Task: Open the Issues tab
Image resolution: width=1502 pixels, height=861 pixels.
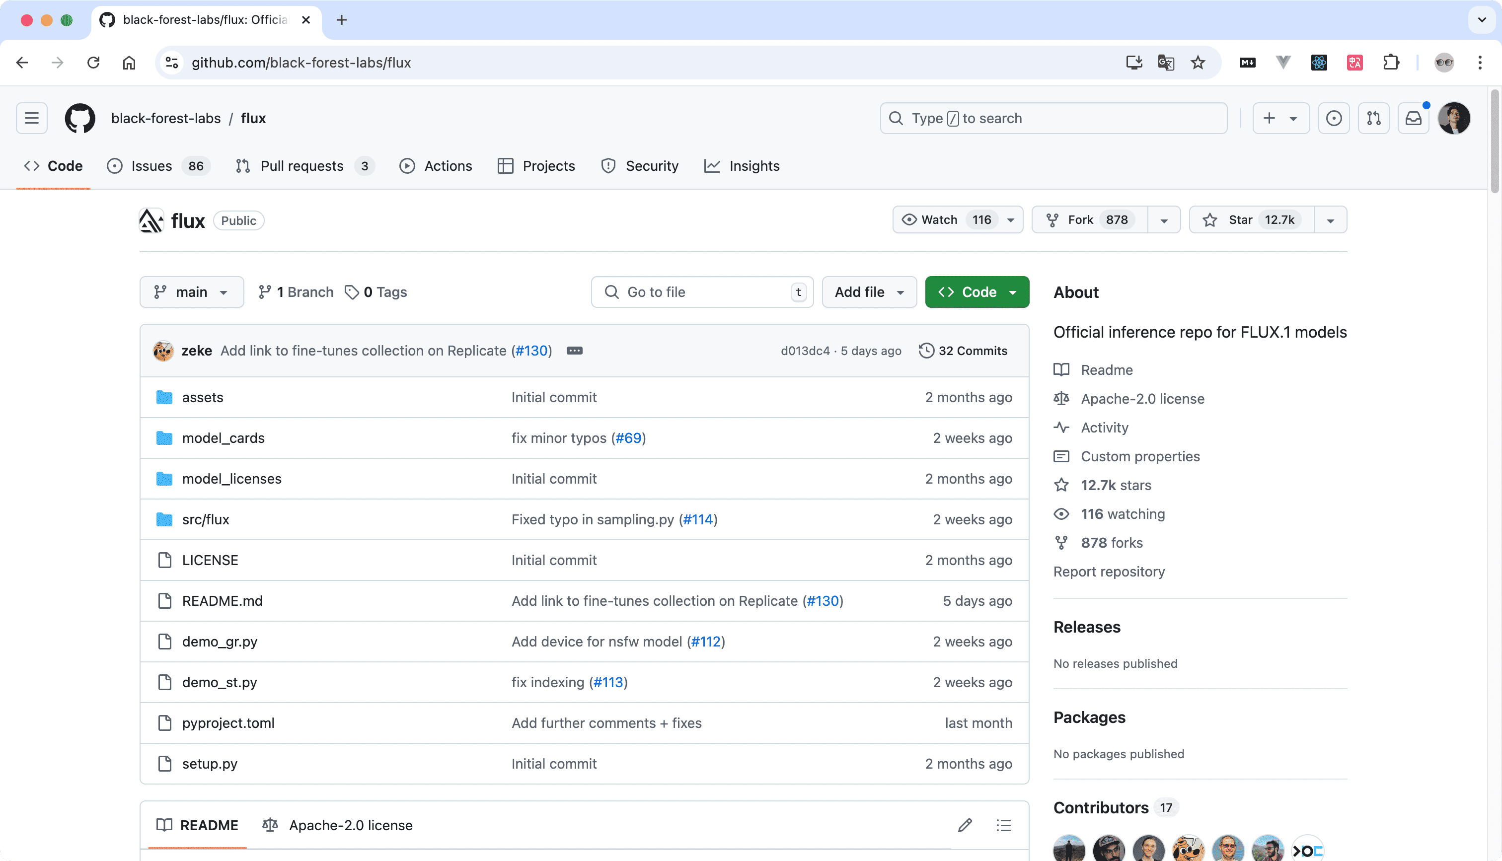Action: pyautogui.click(x=157, y=166)
